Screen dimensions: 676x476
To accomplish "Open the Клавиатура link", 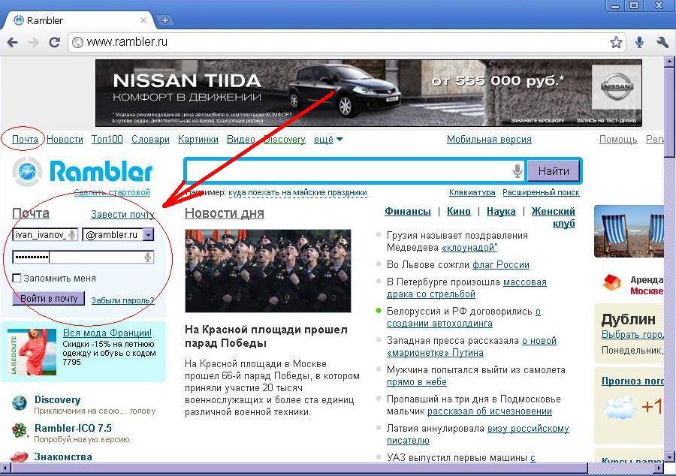I will pos(472,192).
